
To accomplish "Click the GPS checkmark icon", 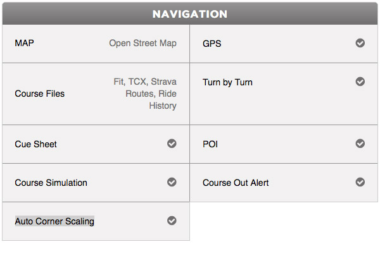I will [x=360, y=43].
